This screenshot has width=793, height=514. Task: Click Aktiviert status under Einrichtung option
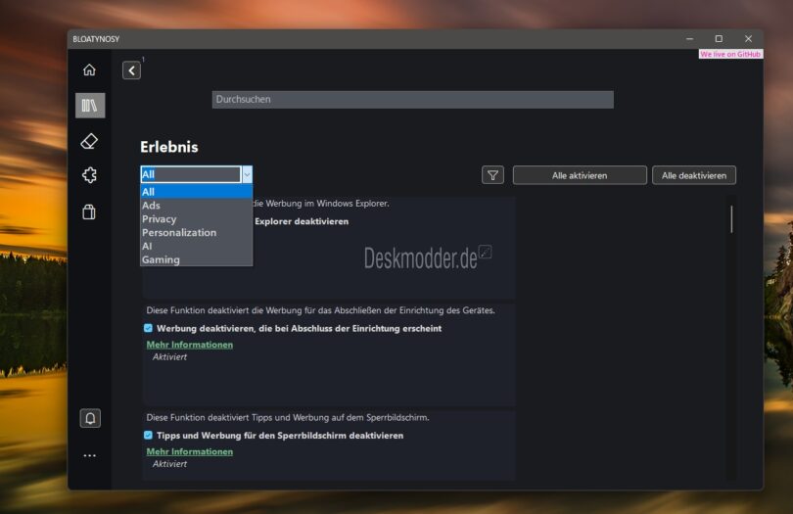(169, 356)
